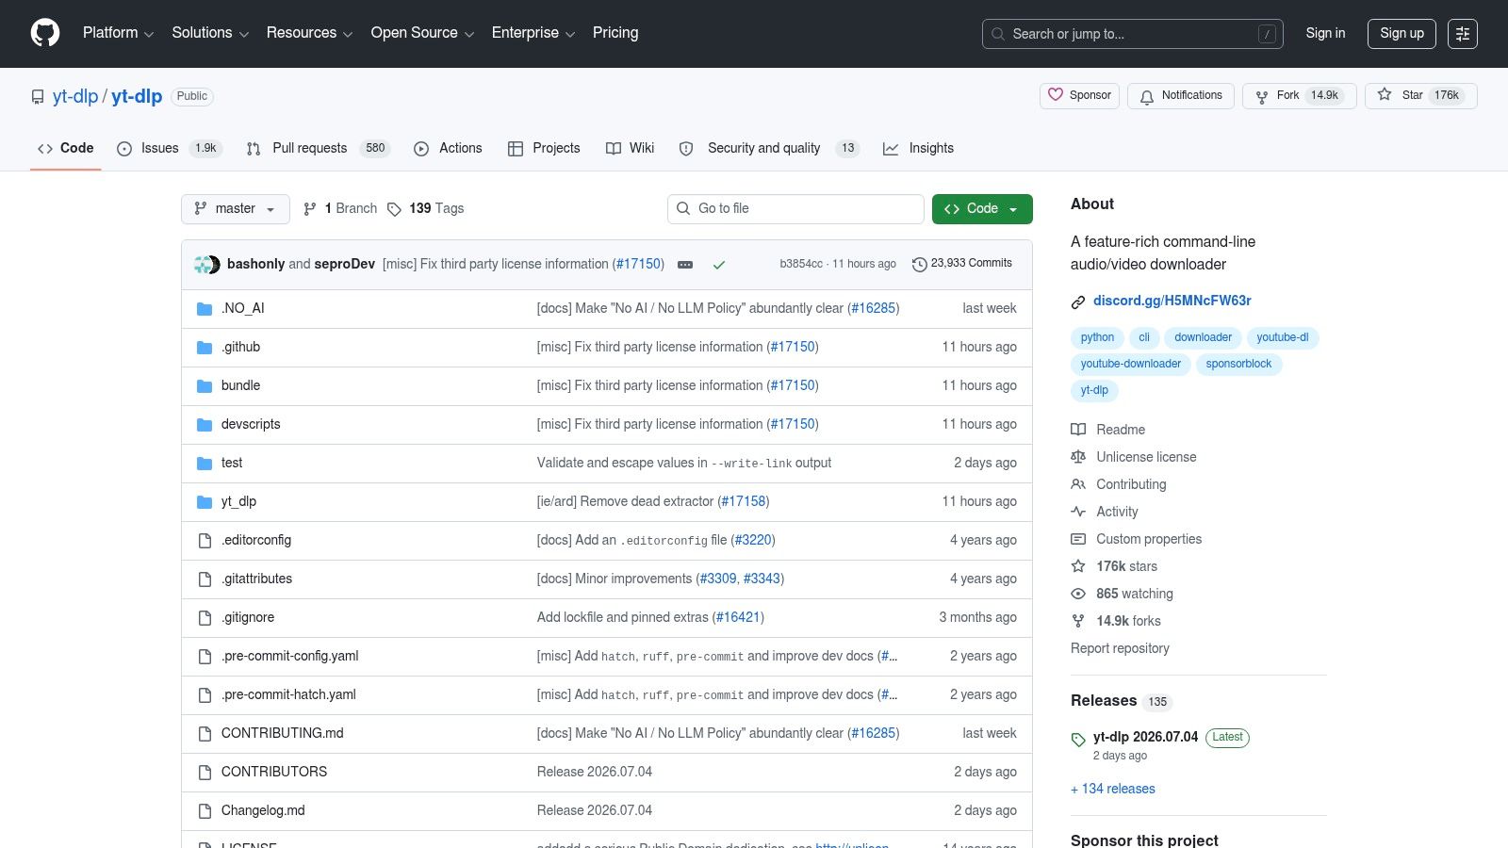The height and width of the screenshot is (848, 1508).
Task: Open the appearance settings icon in header
Action: tap(1463, 34)
